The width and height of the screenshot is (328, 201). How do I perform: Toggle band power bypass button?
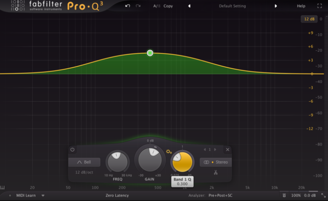point(72,150)
